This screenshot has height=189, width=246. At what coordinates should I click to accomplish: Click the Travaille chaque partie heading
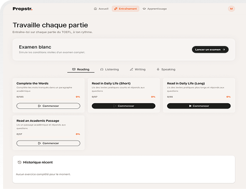[50, 25]
